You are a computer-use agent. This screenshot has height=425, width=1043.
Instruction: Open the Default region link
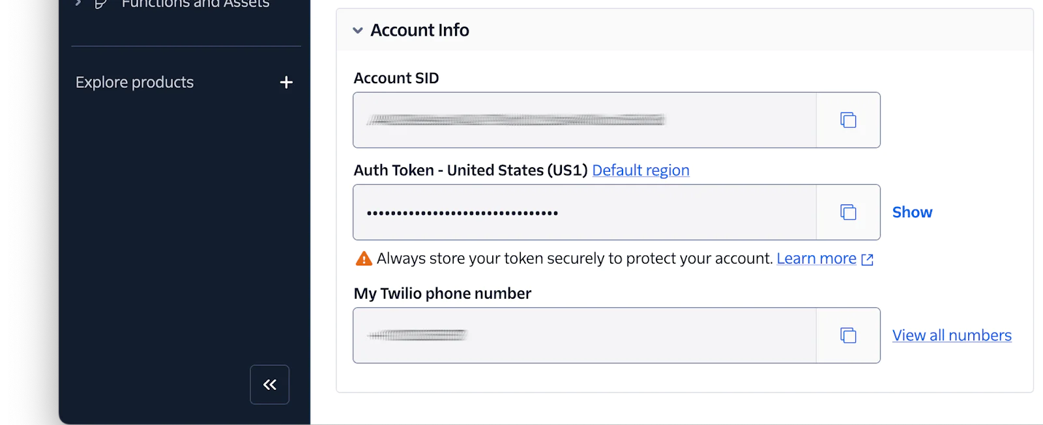coord(640,171)
